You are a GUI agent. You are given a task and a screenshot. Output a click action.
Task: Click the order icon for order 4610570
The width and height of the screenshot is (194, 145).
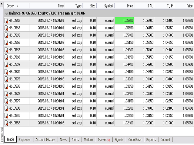coord(6,72)
